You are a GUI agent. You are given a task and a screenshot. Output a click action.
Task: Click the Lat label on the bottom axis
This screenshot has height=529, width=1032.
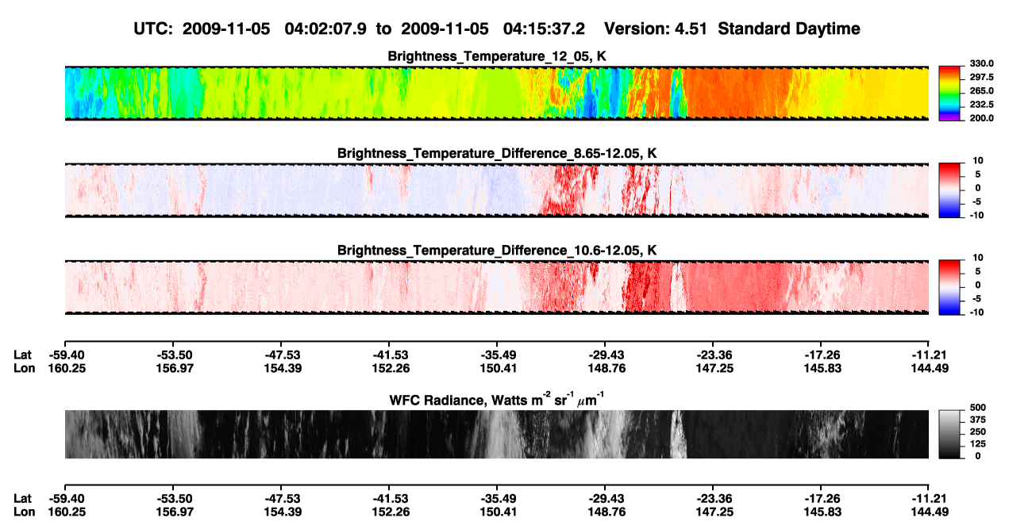click(x=22, y=498)
